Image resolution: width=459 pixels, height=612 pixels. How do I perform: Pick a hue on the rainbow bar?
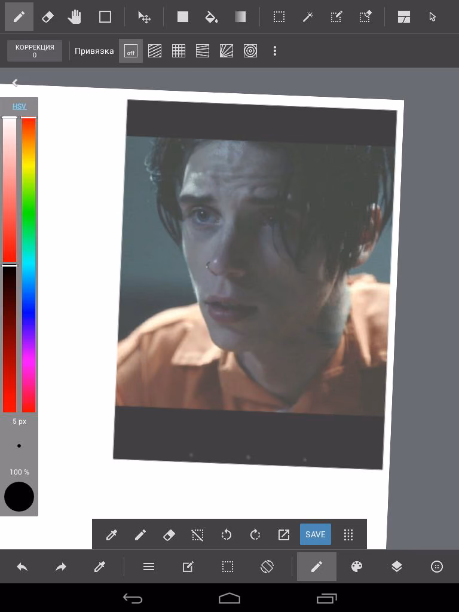(x=29, y=264)
